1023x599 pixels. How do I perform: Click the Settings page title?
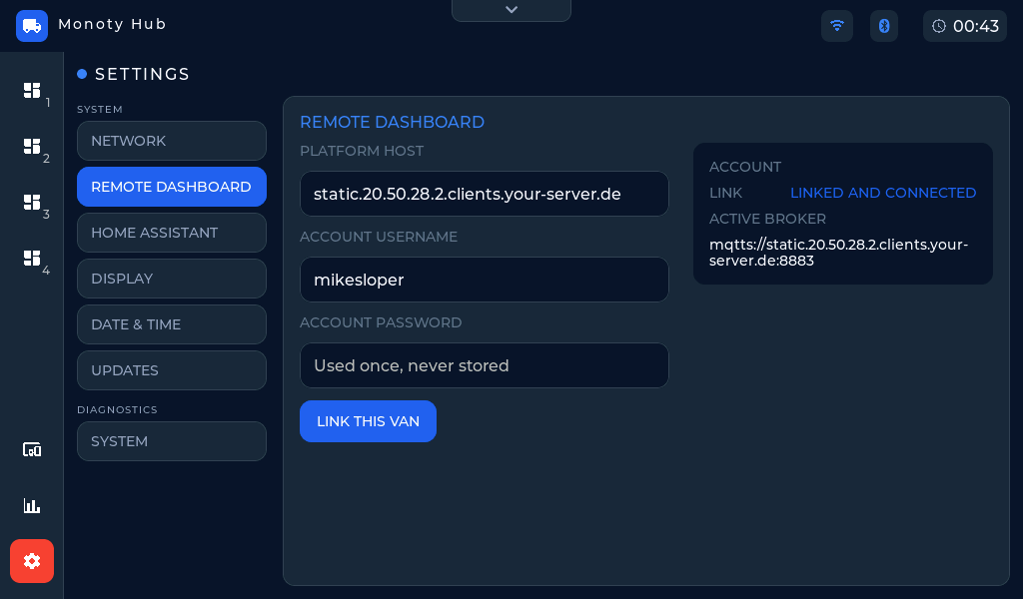tap(142, 74)
